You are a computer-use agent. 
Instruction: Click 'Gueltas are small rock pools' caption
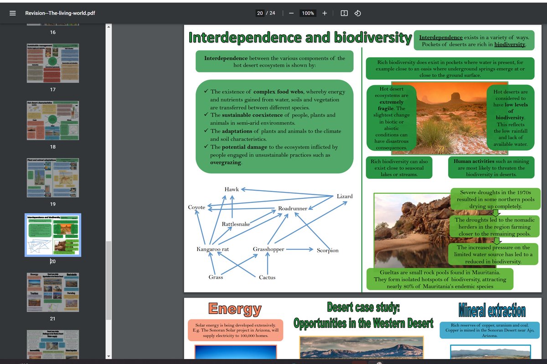[x=439, y=279]
